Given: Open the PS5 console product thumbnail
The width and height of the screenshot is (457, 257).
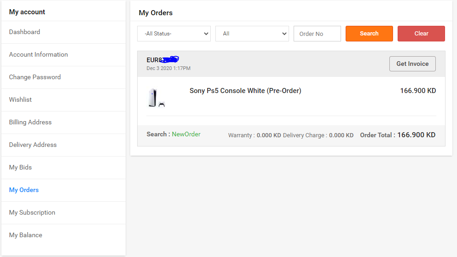Looking at the screenshot, I should point(157,98).
